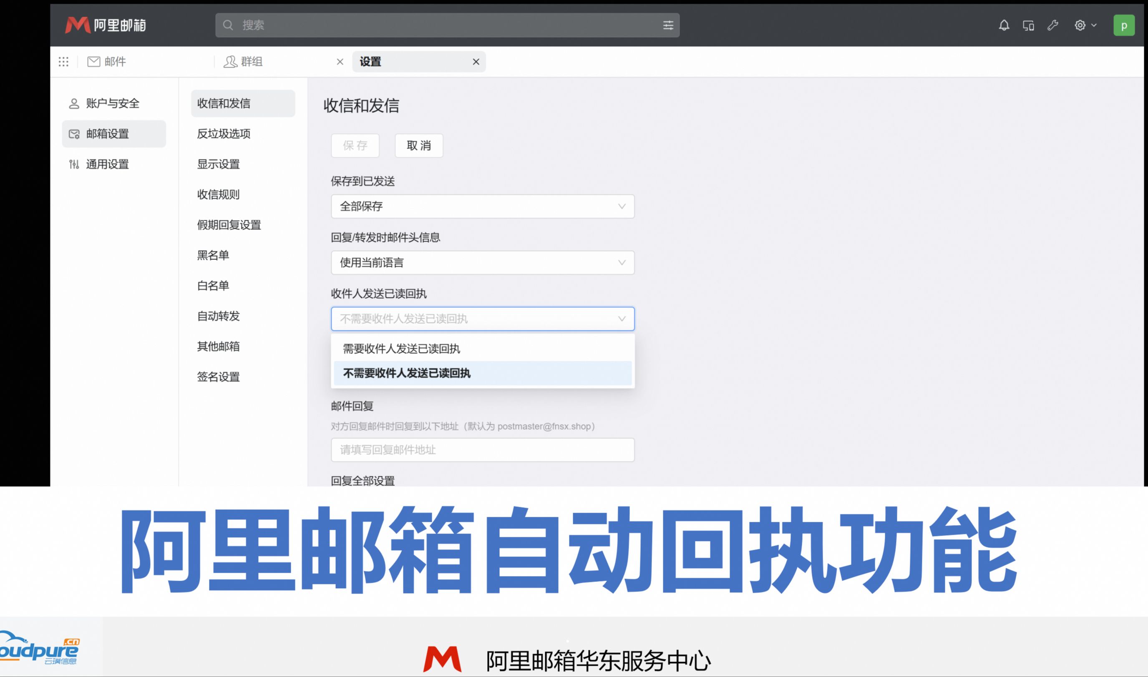The height and width of the screenshot is (677, 1148).
Task: Click the wrench tools icon
Action: pos(1052,25)
